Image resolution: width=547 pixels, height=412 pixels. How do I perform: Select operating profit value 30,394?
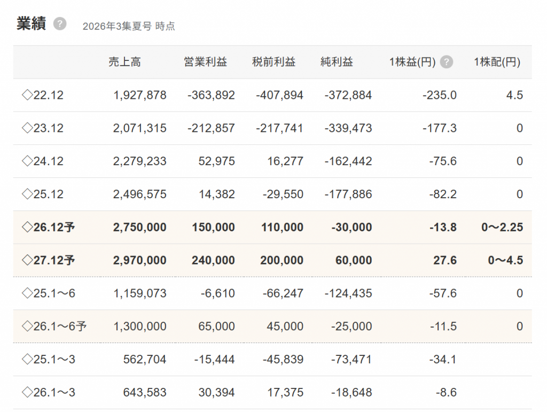tap(217, 392)
